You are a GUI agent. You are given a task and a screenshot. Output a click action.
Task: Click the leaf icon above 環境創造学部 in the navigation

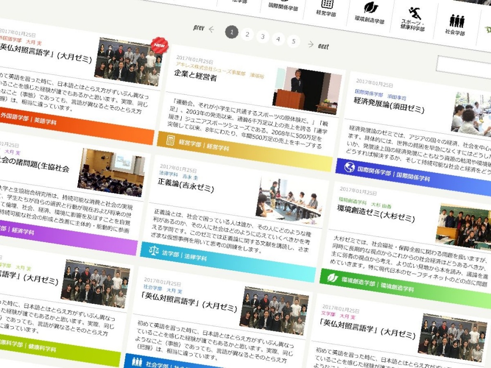pos(371,8)
